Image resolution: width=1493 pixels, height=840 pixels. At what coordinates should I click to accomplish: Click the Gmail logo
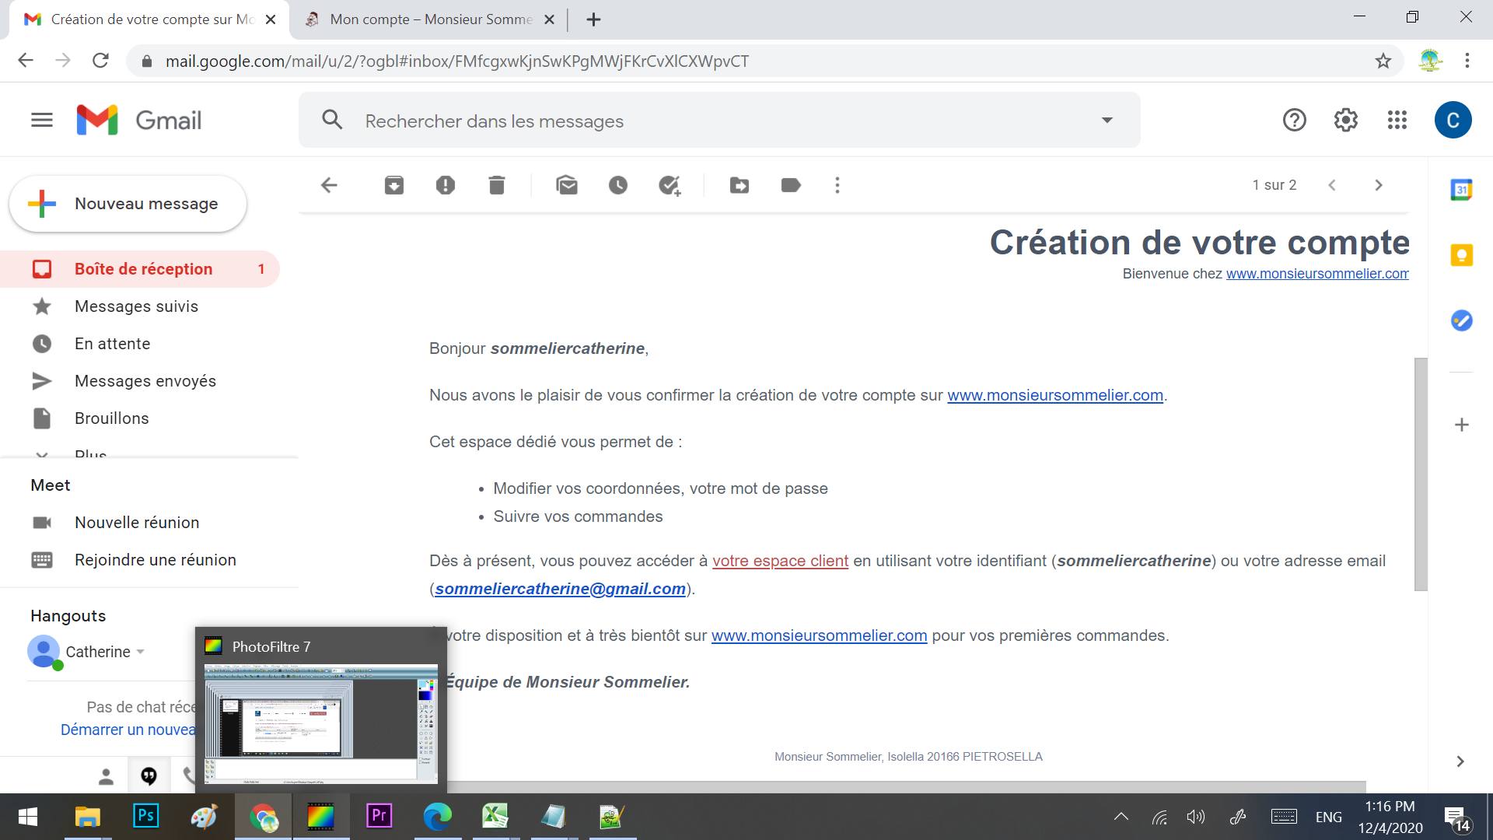click(139, 121)
